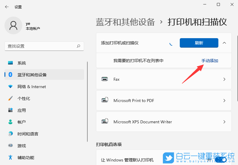Click the Fax printer icon
The width and height of the screenshot is (238, 165).
point(105,79)
